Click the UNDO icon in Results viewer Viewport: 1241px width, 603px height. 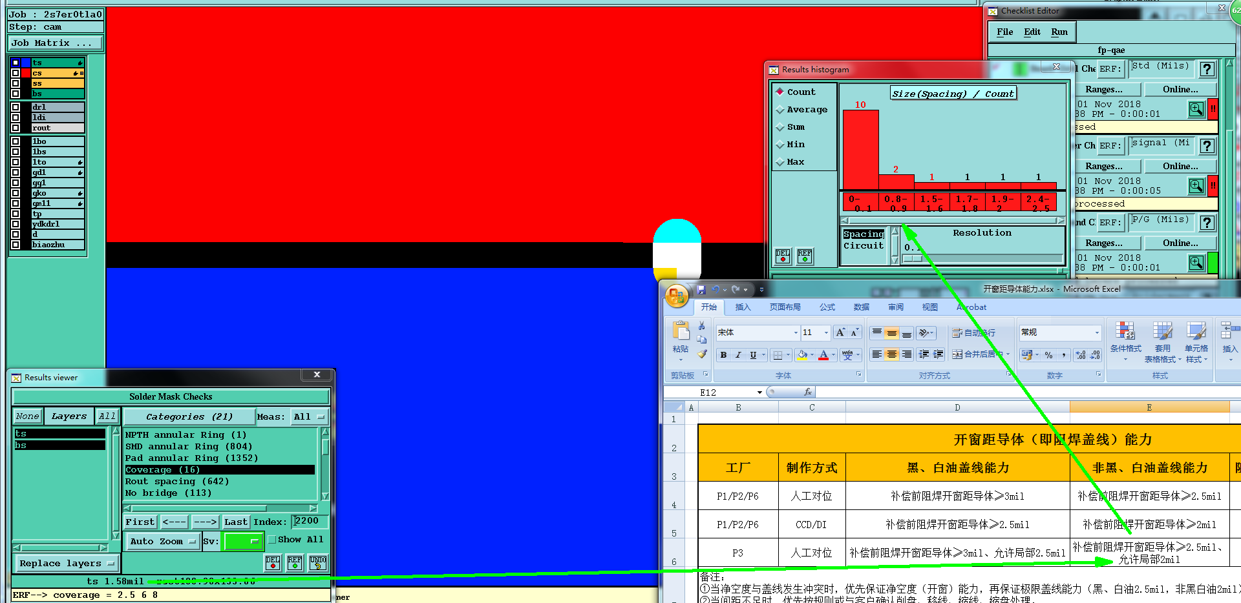(317, 562)
